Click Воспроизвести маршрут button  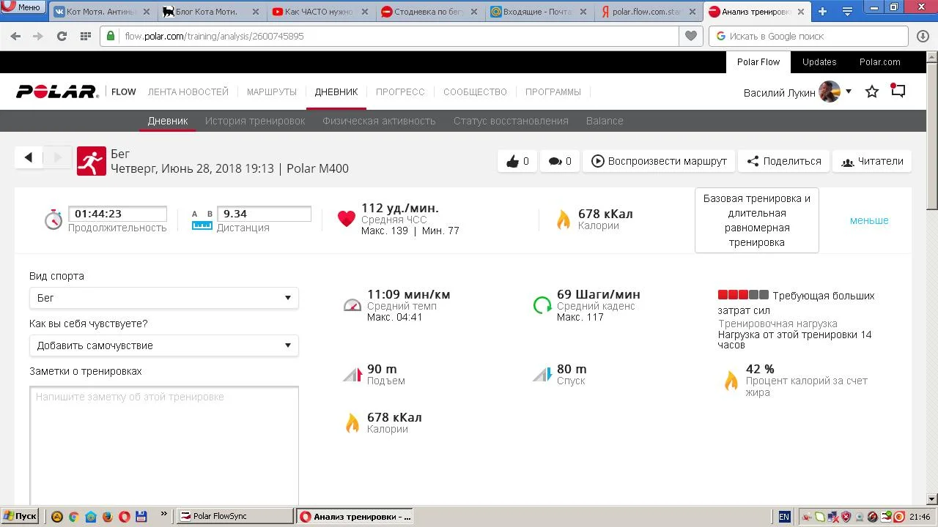click(659, 161)
